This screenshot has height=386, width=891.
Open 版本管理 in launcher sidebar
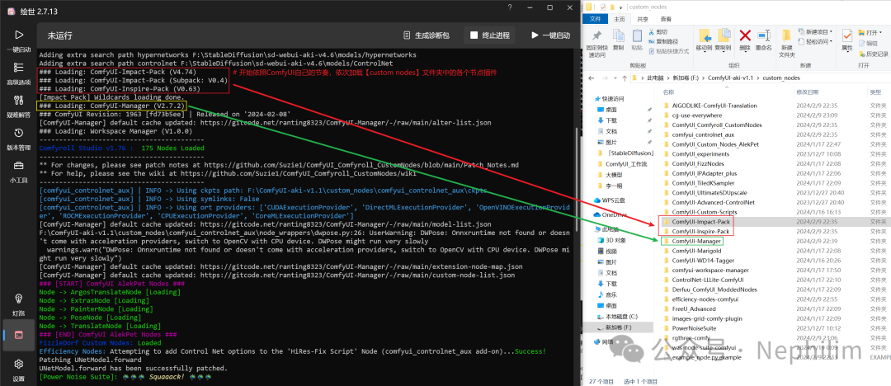[18, 139]
